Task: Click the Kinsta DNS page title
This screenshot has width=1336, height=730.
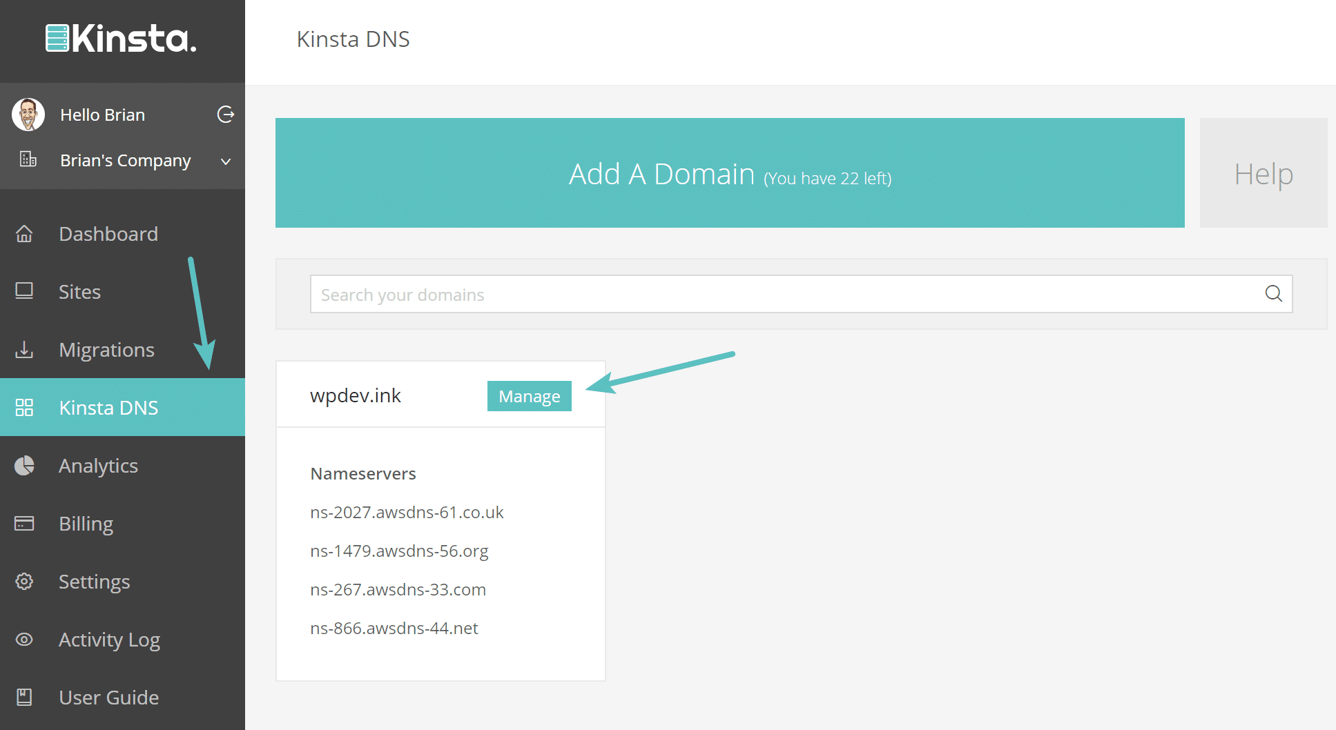Action: (354, 39)
